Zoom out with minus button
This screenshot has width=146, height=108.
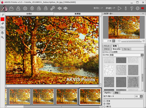[119, 41]
